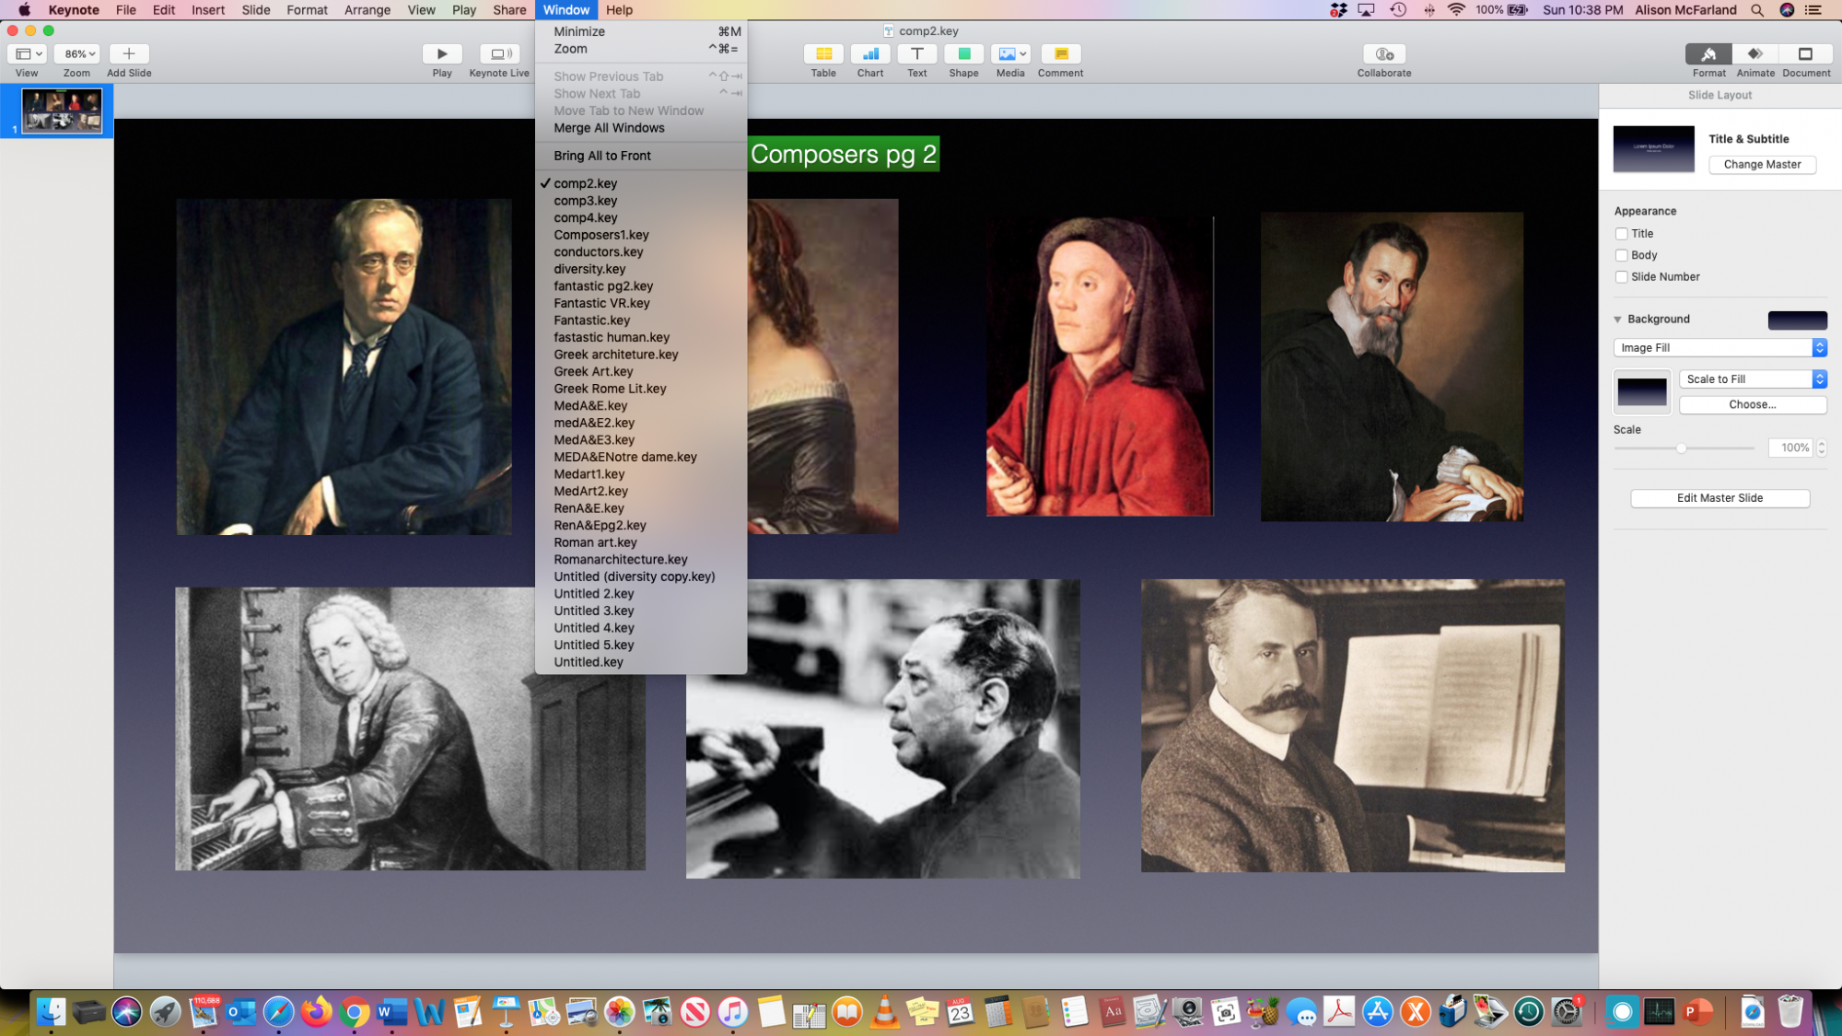Open the Keynote Dock icon
The height and width of the screenshot is (1036, 1842).
tap(506, 1012)
